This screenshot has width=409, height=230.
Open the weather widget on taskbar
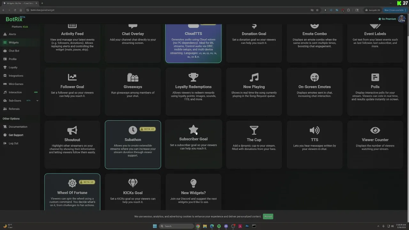[x=8, y=226]
